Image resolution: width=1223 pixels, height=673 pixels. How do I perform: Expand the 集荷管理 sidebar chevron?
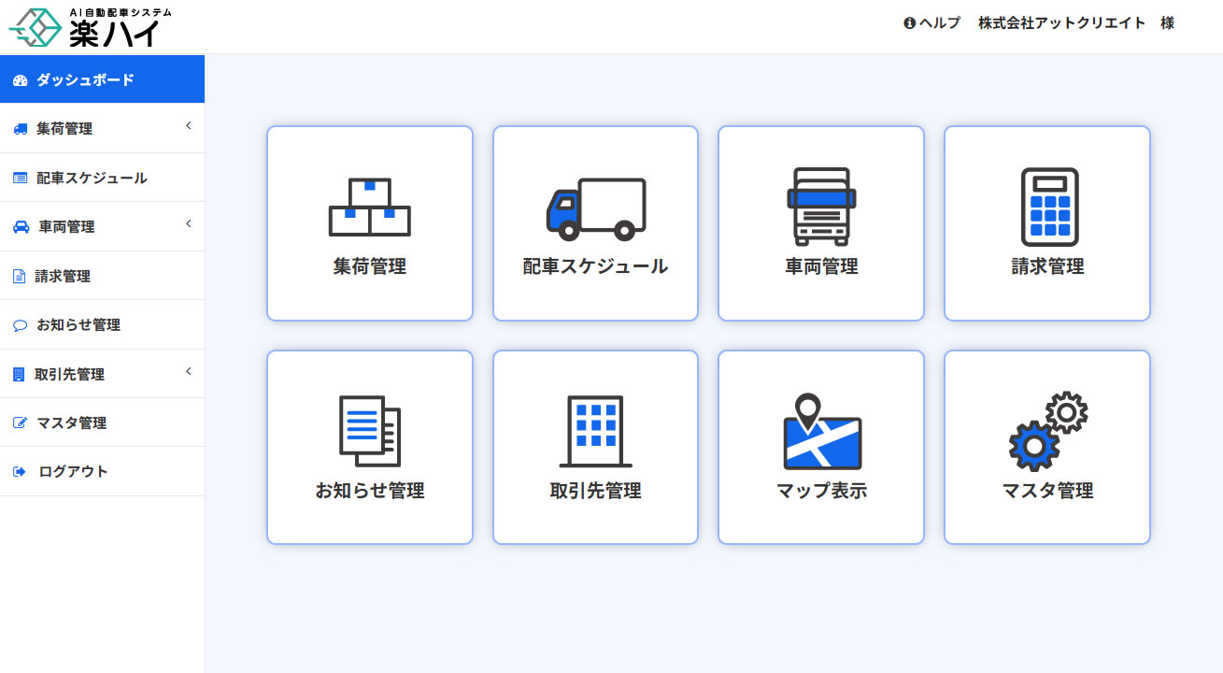click(188, 126)
